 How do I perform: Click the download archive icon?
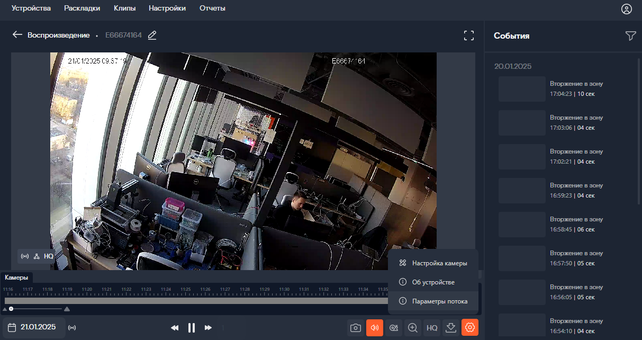(x=451, y=328)
